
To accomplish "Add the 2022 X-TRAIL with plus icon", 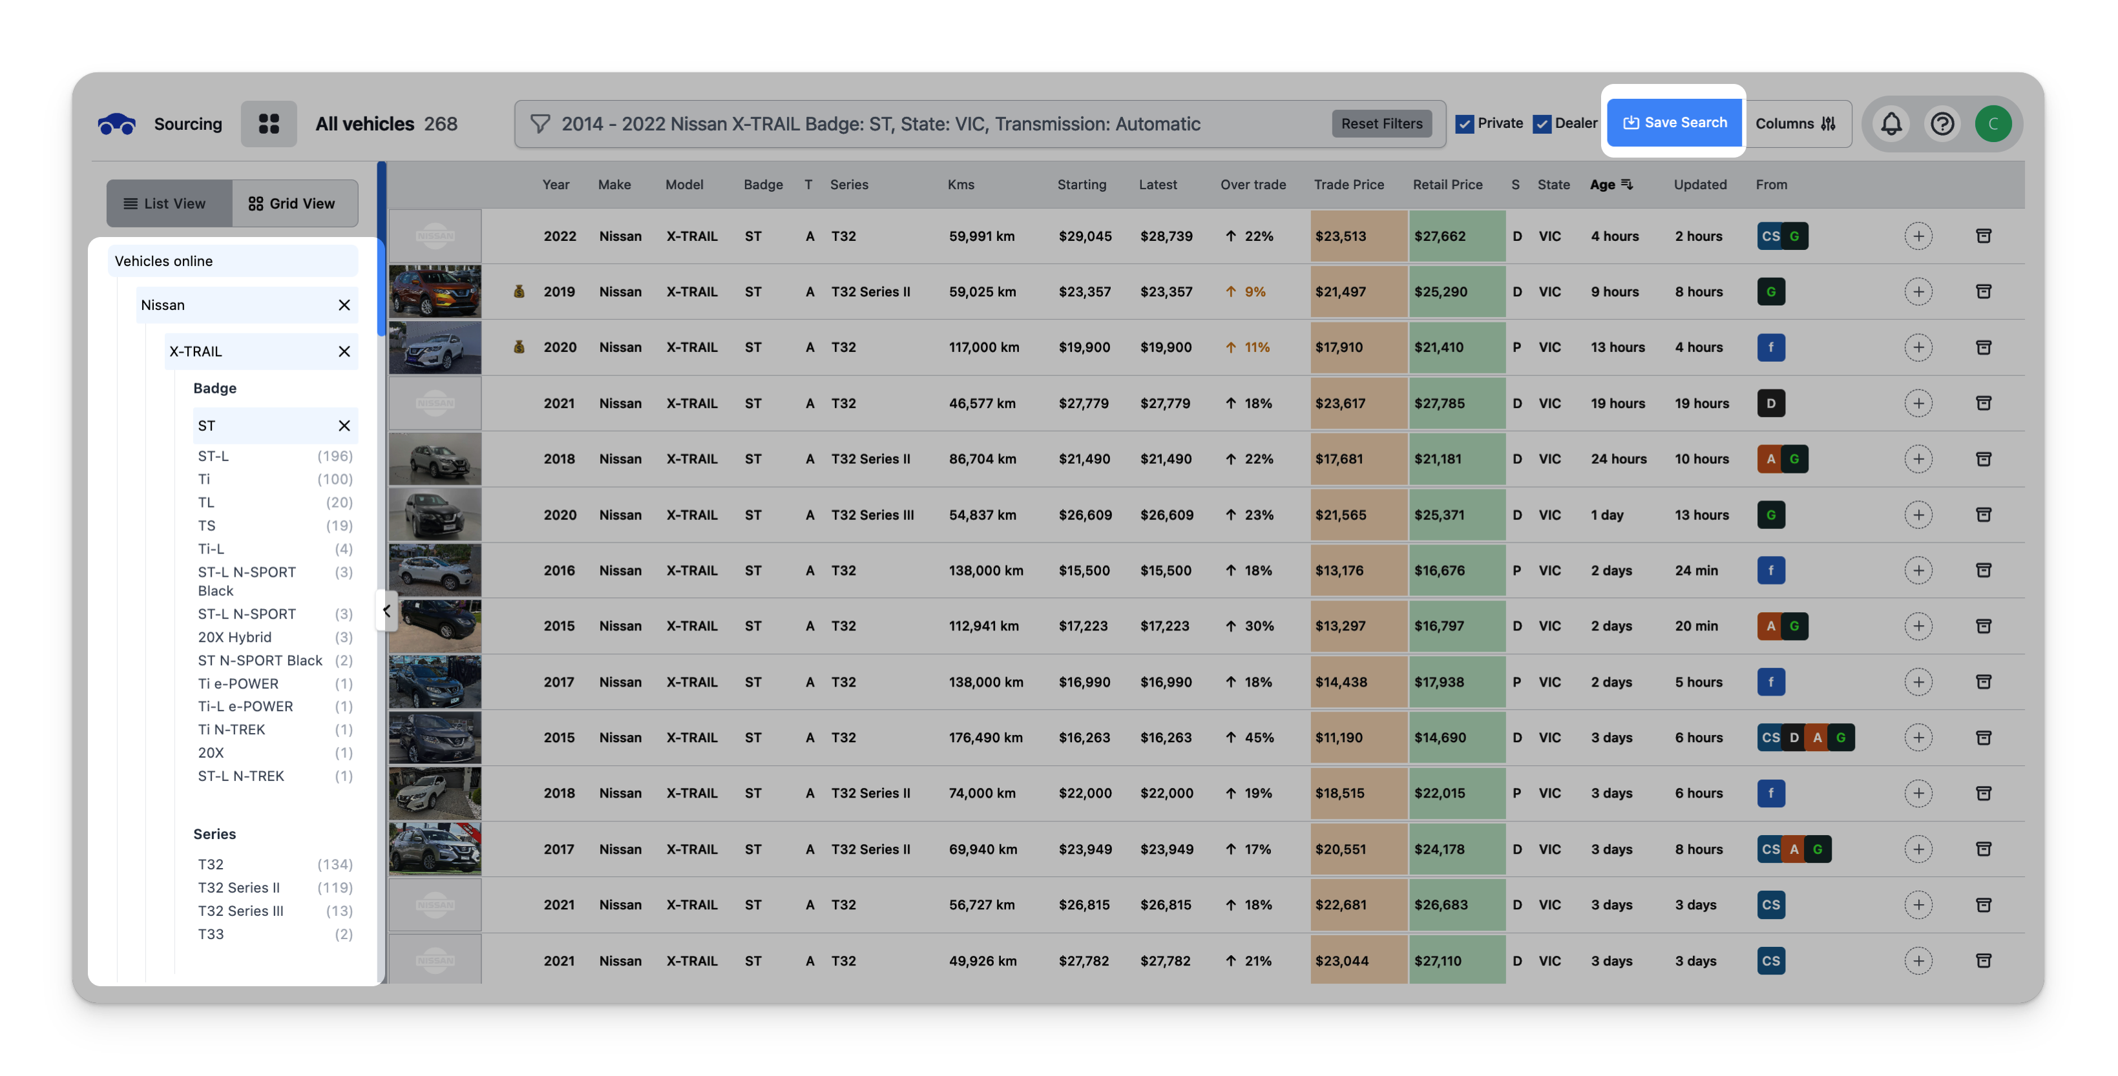I will [x=1918, y=236].
